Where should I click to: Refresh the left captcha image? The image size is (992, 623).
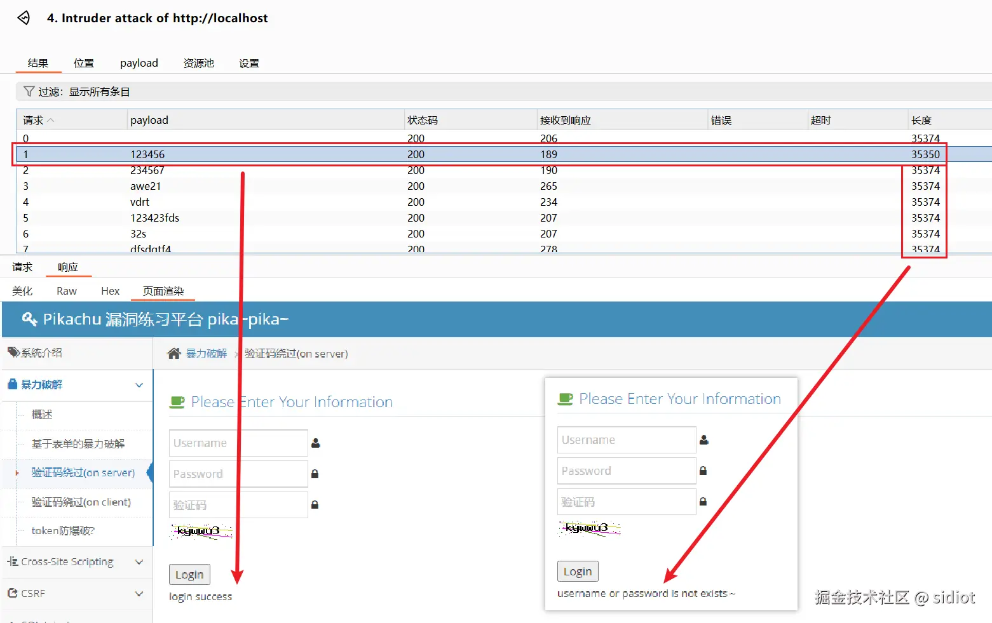(201, 531)
